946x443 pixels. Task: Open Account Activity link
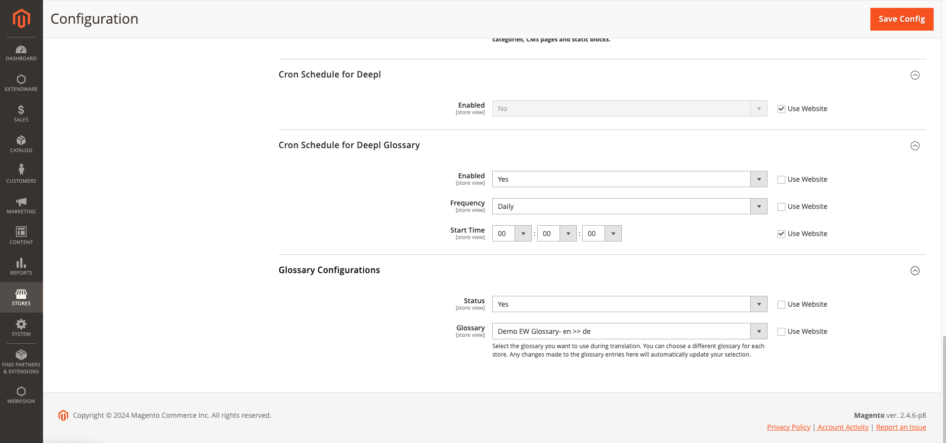(843, 427)
